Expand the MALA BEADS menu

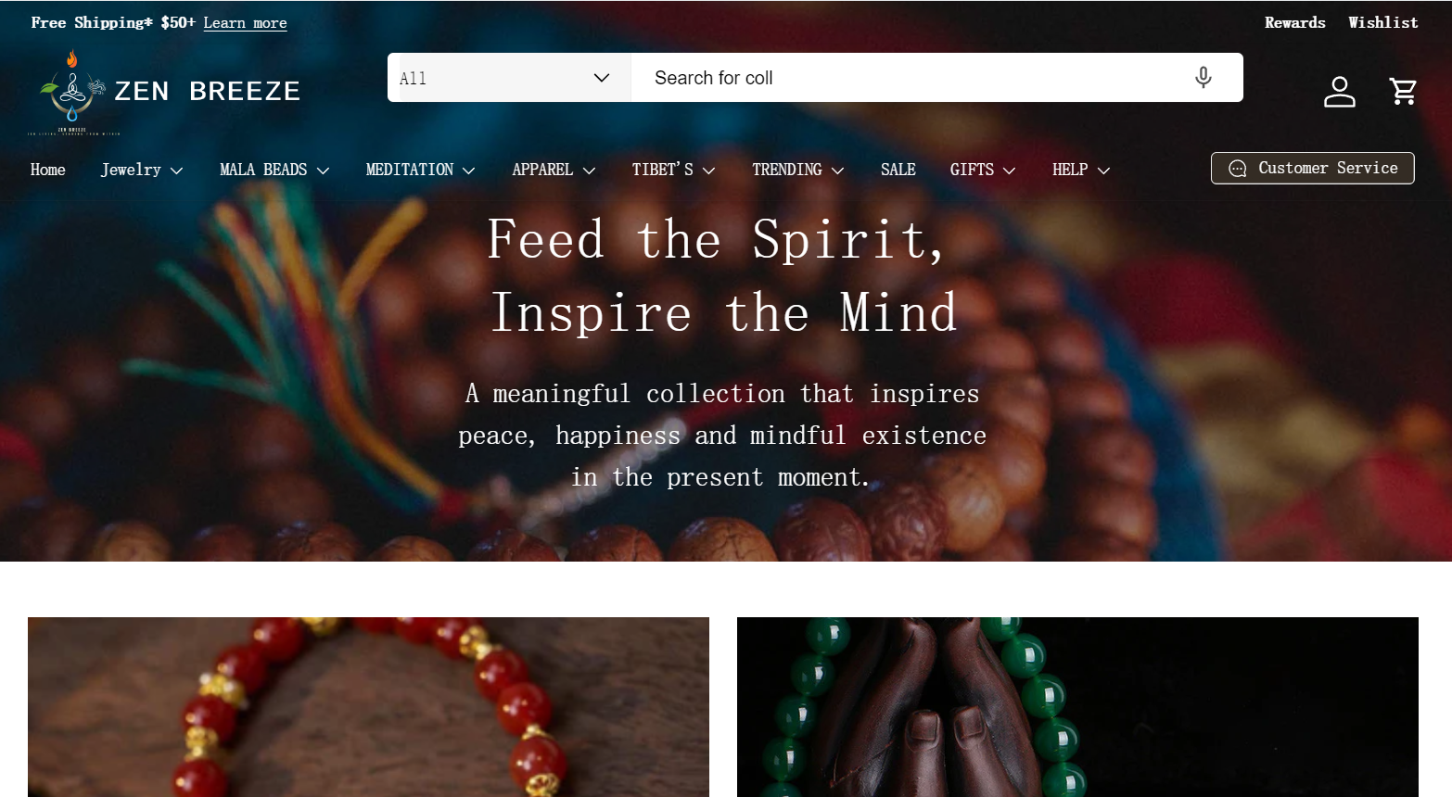[x=274, y=170]
